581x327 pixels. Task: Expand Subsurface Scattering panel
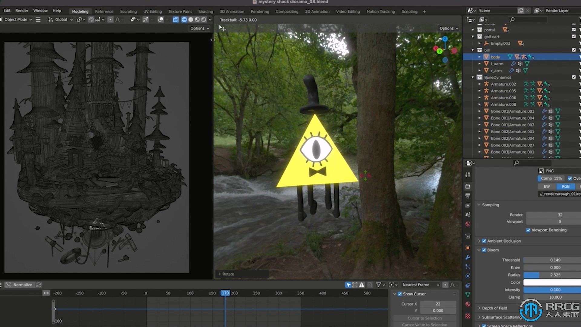tap(479, 317)
